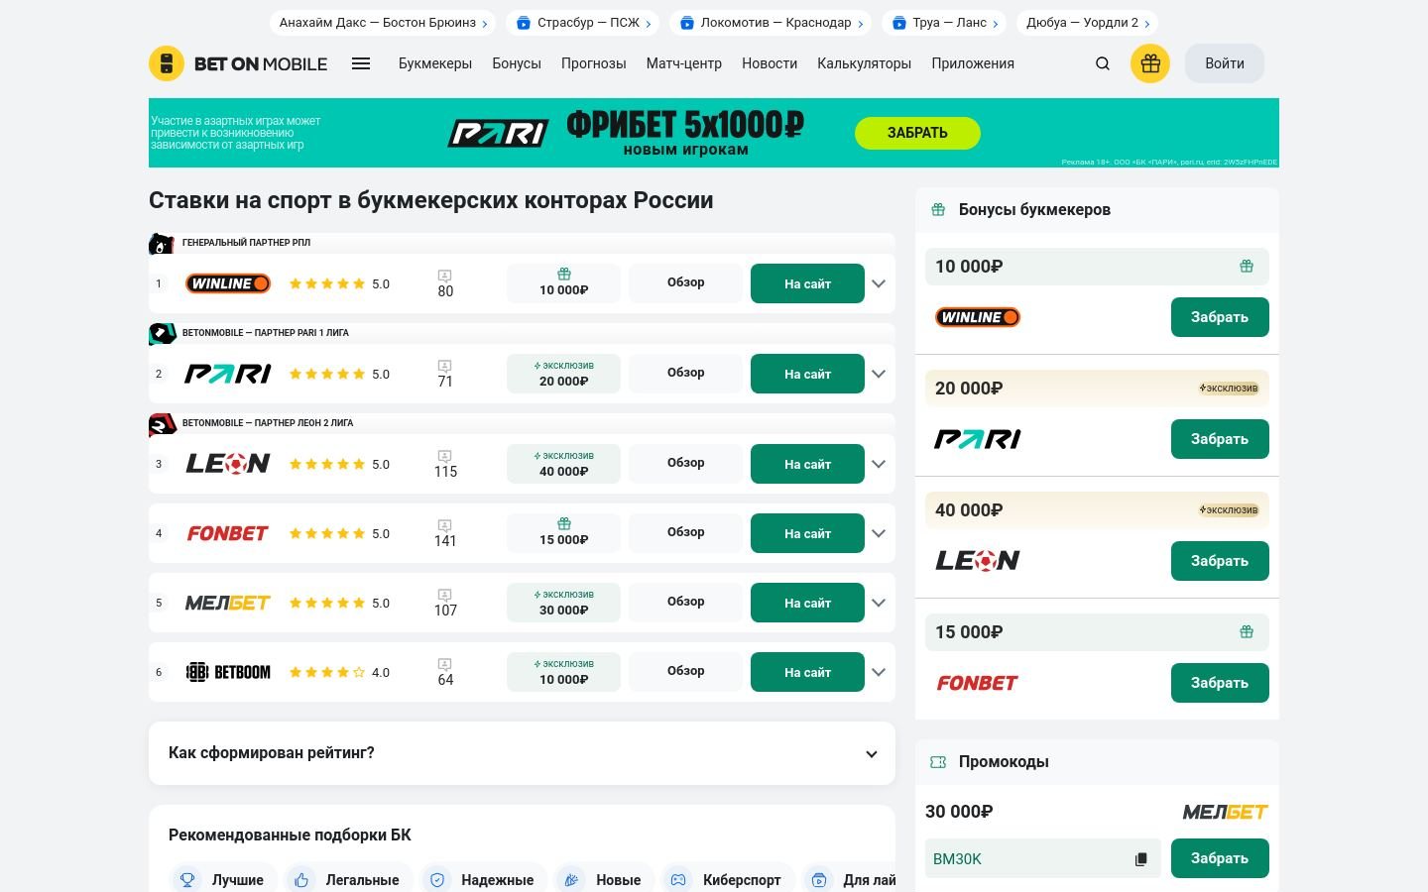
Task: Click the Winline 10 000₽ bonus chip
Action: (563, 283)
